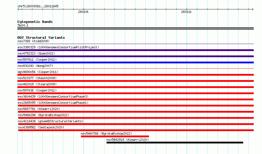Select the black nsv5842919 variant bar
Image resolution: width=262 pixels, height=154 pixels.
175,143
